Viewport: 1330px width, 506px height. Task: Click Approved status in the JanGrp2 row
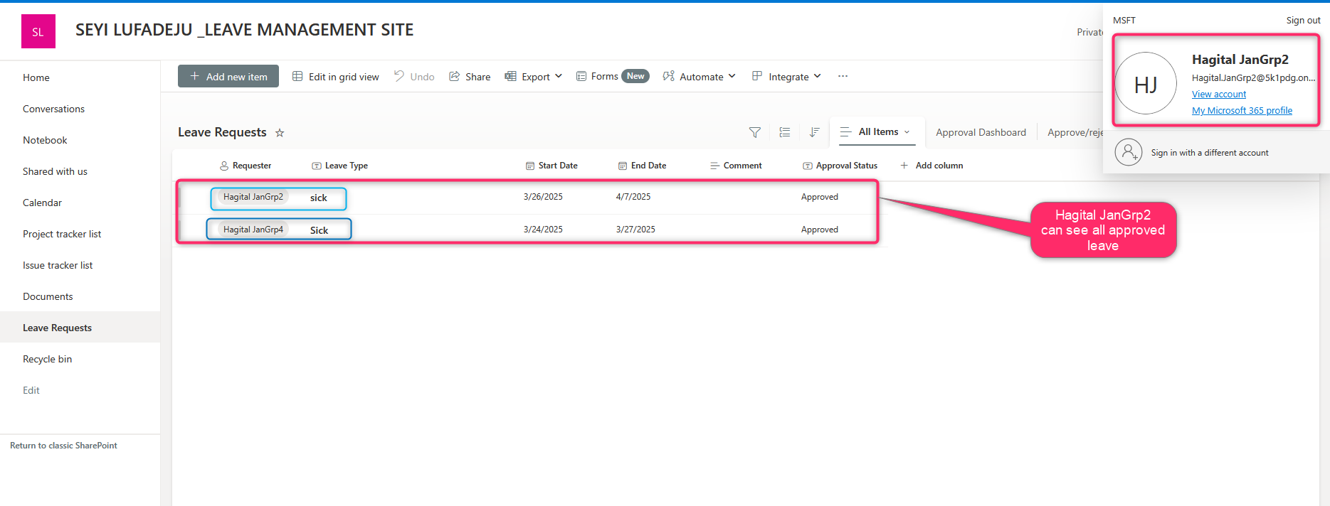pos(820,197)
